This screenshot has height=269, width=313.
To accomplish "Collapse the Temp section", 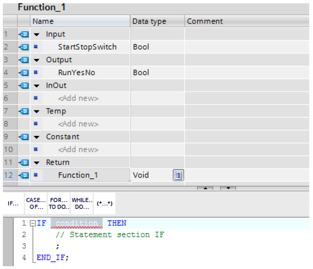I will click(x=36, y=111).
